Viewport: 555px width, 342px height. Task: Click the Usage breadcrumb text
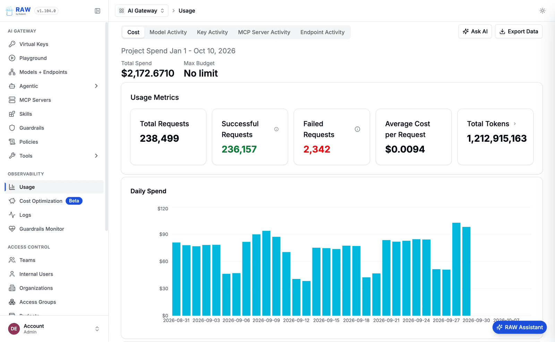click(187, 11)
